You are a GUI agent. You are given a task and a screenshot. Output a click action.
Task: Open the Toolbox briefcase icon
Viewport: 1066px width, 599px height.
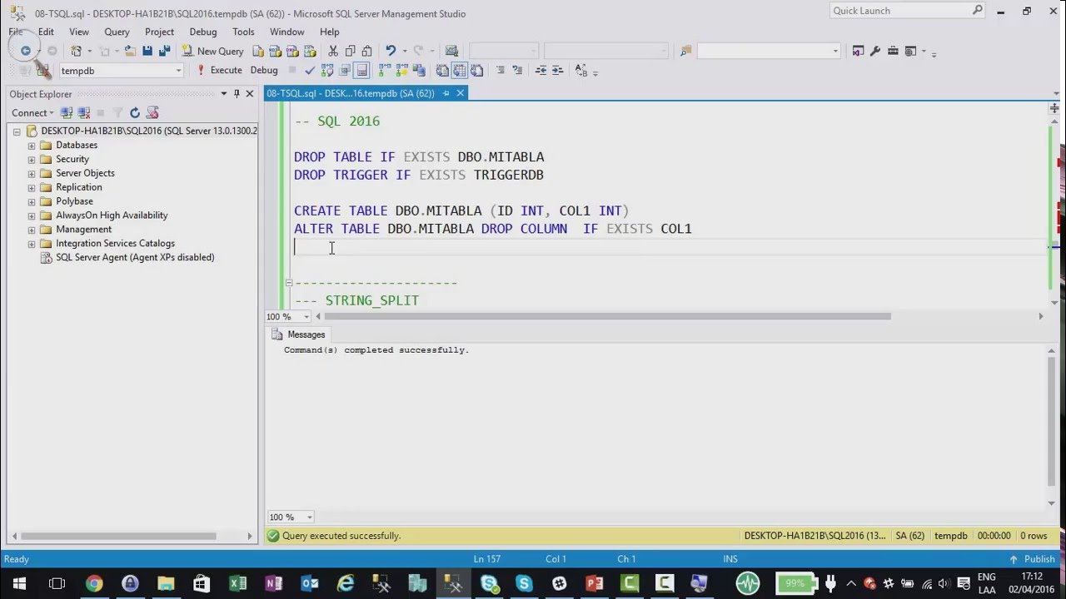tap(893, 51)
